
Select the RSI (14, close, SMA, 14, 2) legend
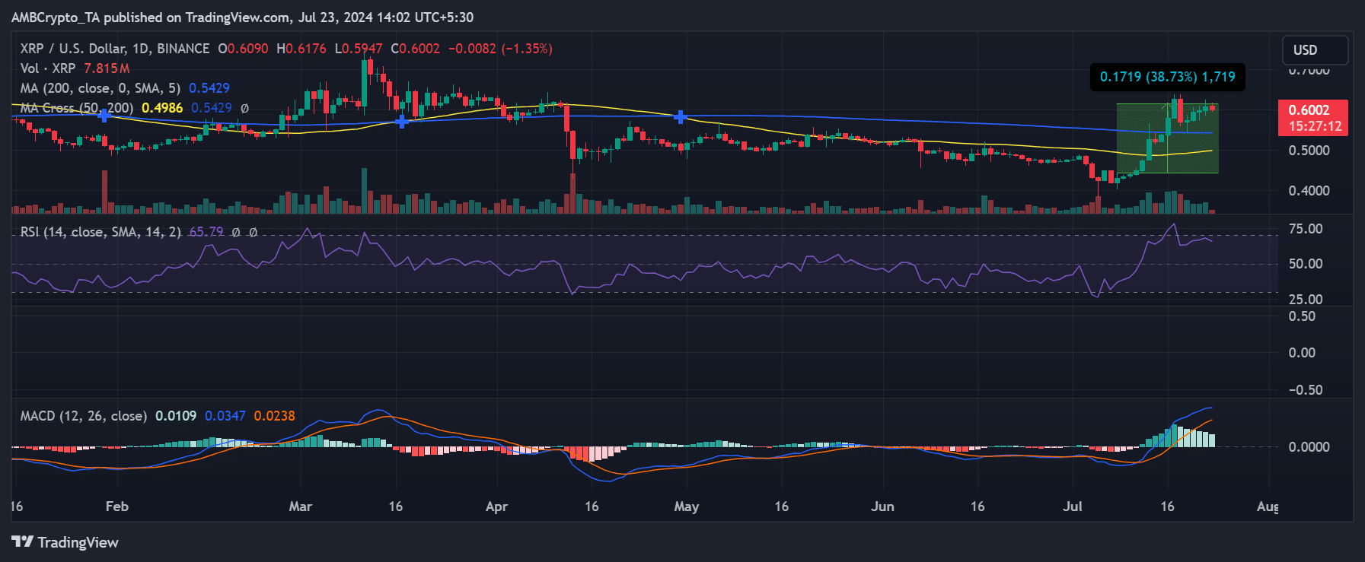click(100, 232)
